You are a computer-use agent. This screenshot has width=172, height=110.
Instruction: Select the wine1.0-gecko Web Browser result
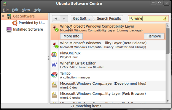(108, 96)
